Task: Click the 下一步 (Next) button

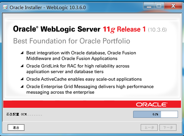Action: [x=168, y=127]
